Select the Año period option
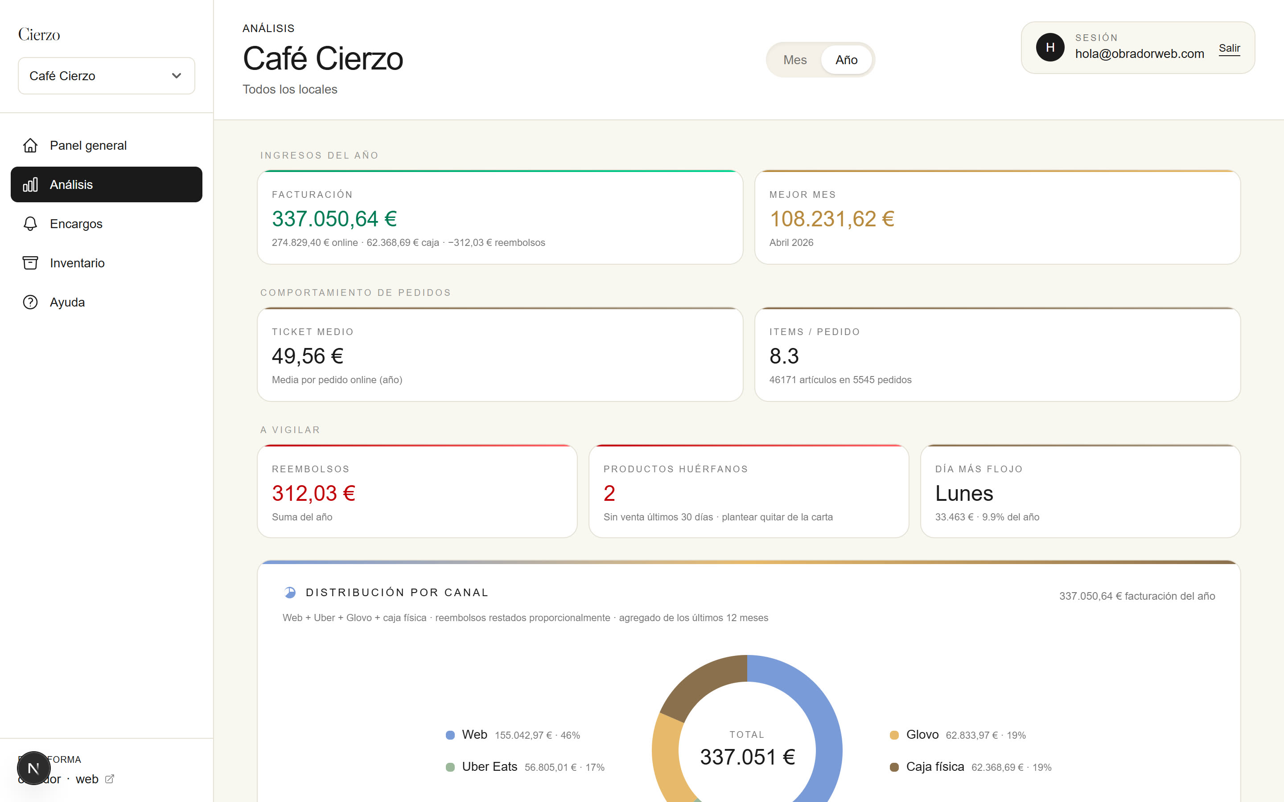Image resolution: width=1284 pixels, height=802 pixels. (846, 60)
